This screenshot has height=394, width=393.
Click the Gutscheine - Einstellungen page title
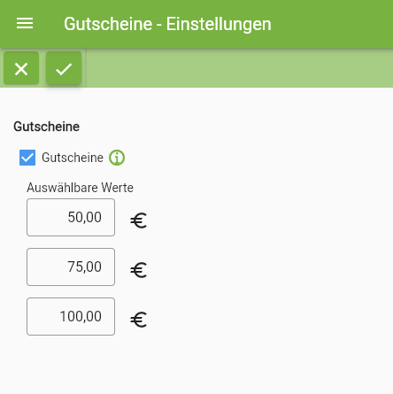pyautogui.click(x=167, y=24)
